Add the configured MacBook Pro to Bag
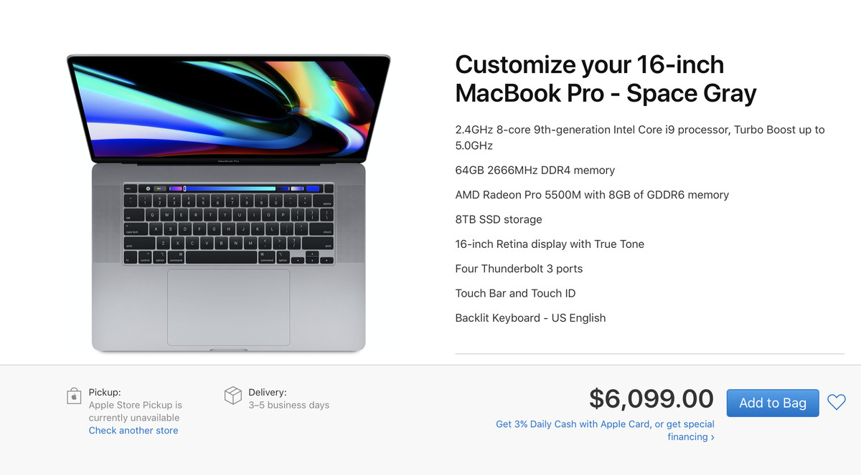 coord(772,403)
